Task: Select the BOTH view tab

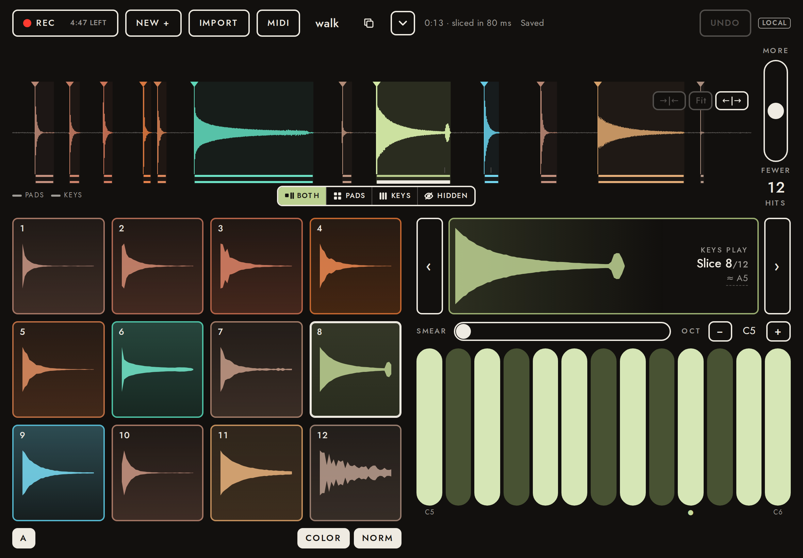Action: point(302,196)
